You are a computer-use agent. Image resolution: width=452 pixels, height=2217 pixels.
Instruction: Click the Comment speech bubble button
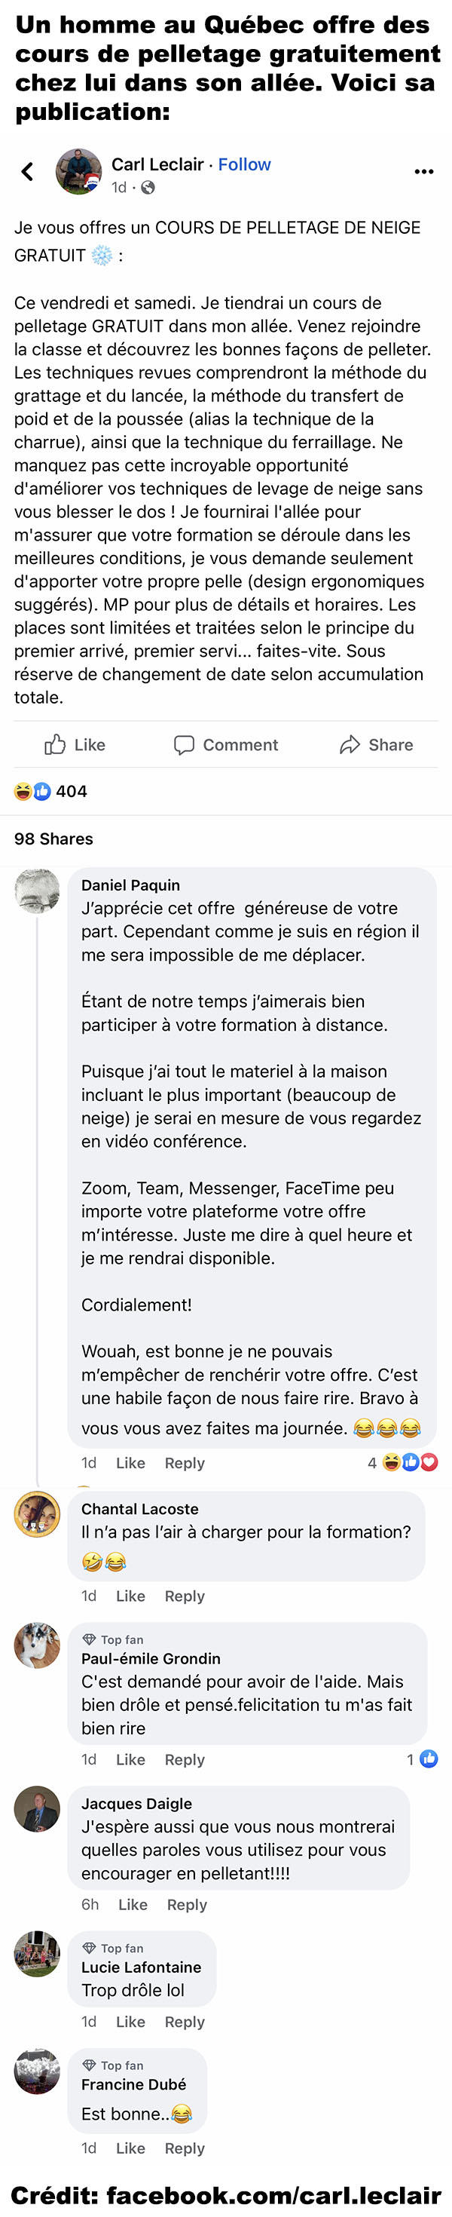[x=226, y=744]
